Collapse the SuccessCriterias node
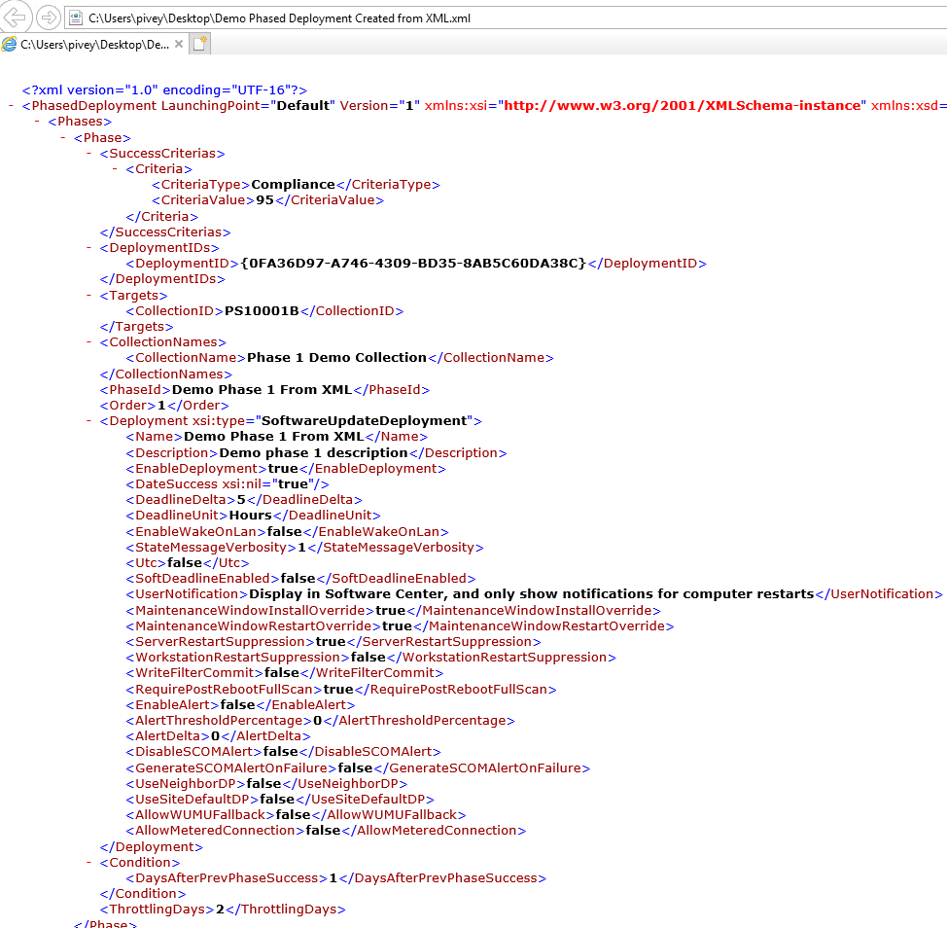Screen dimensions: 947x928 (88, 154)
